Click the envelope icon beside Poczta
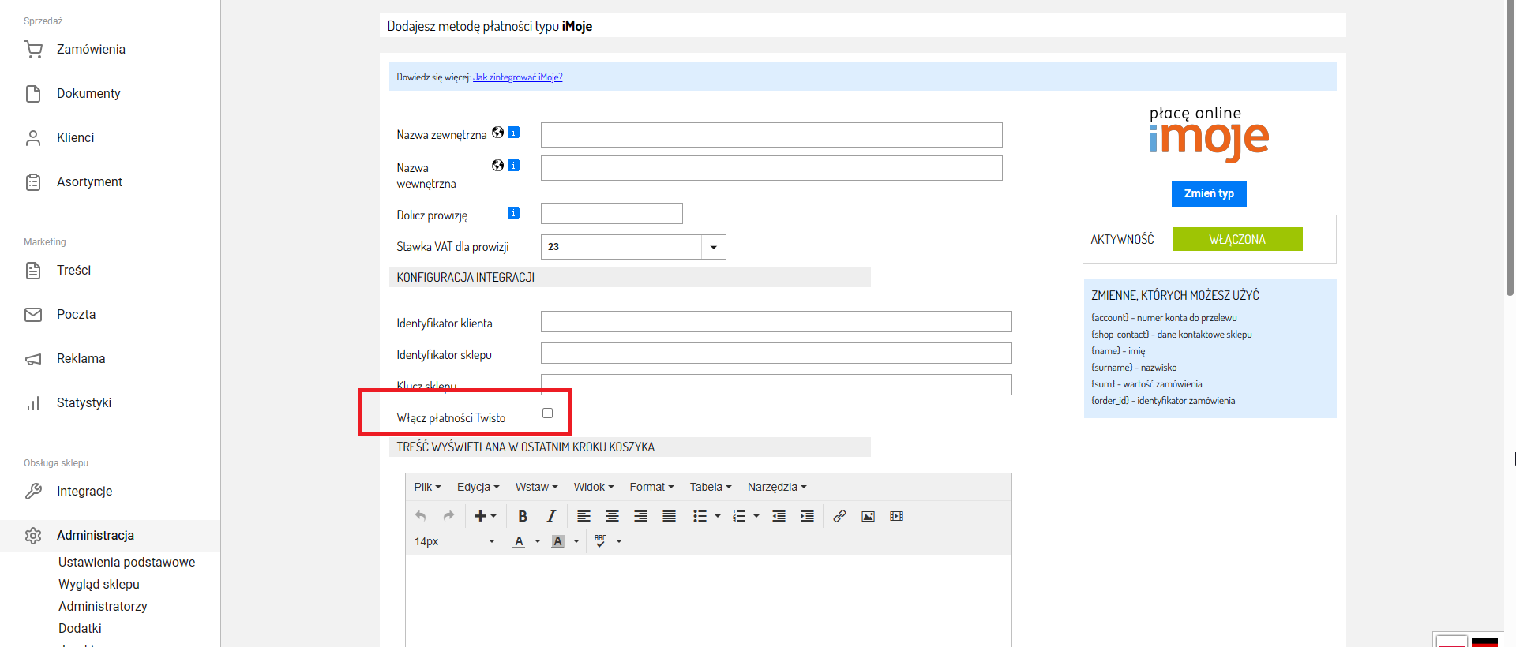The width and height of the screenshot is (1516, 647). click(x=33, y=315)
